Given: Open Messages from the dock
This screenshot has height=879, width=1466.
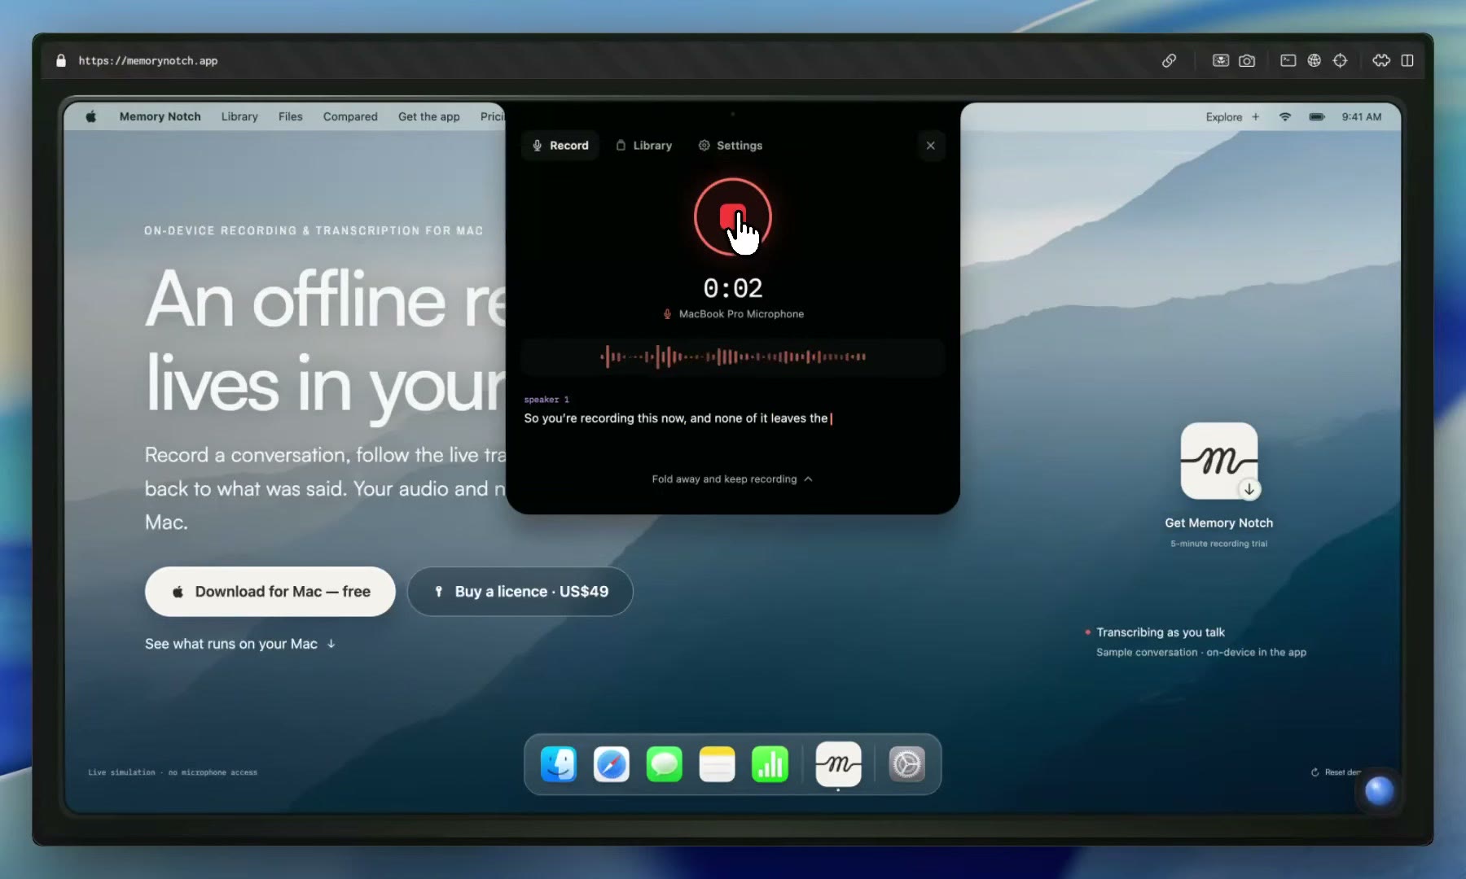Looking at the screenshot, I should point(665,764).
